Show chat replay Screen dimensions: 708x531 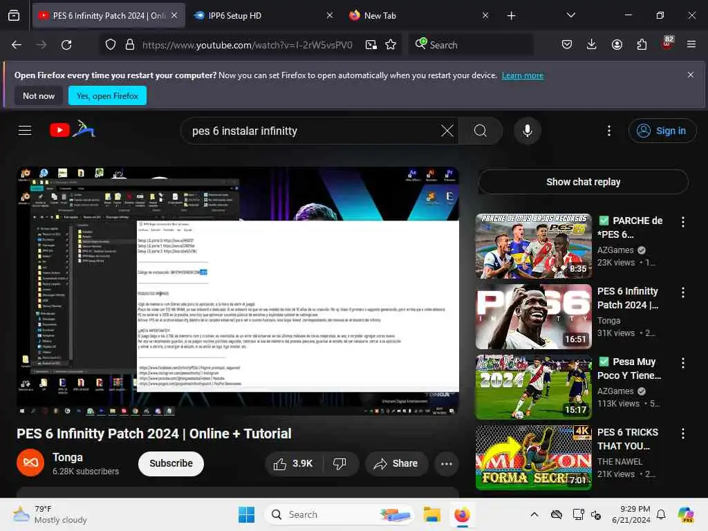[583, 182]
